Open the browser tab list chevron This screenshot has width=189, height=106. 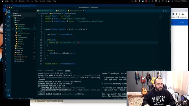tap(186, 11)
